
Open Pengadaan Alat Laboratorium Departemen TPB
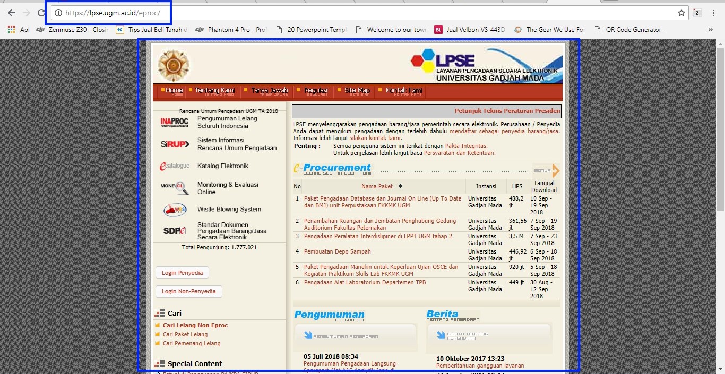[365, 282]
